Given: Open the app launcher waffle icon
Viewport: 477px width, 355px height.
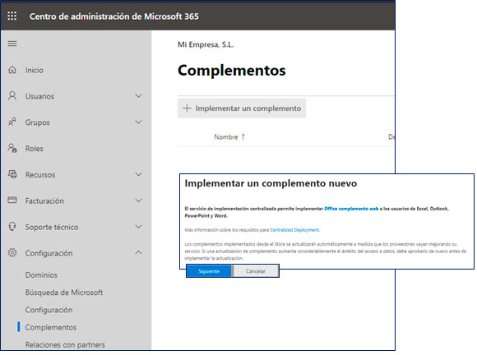Looking at the screenshot, I should (x=12, y=16).
